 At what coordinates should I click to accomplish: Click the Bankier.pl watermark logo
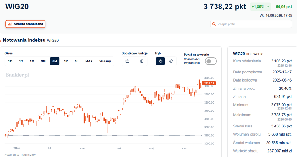17,75
